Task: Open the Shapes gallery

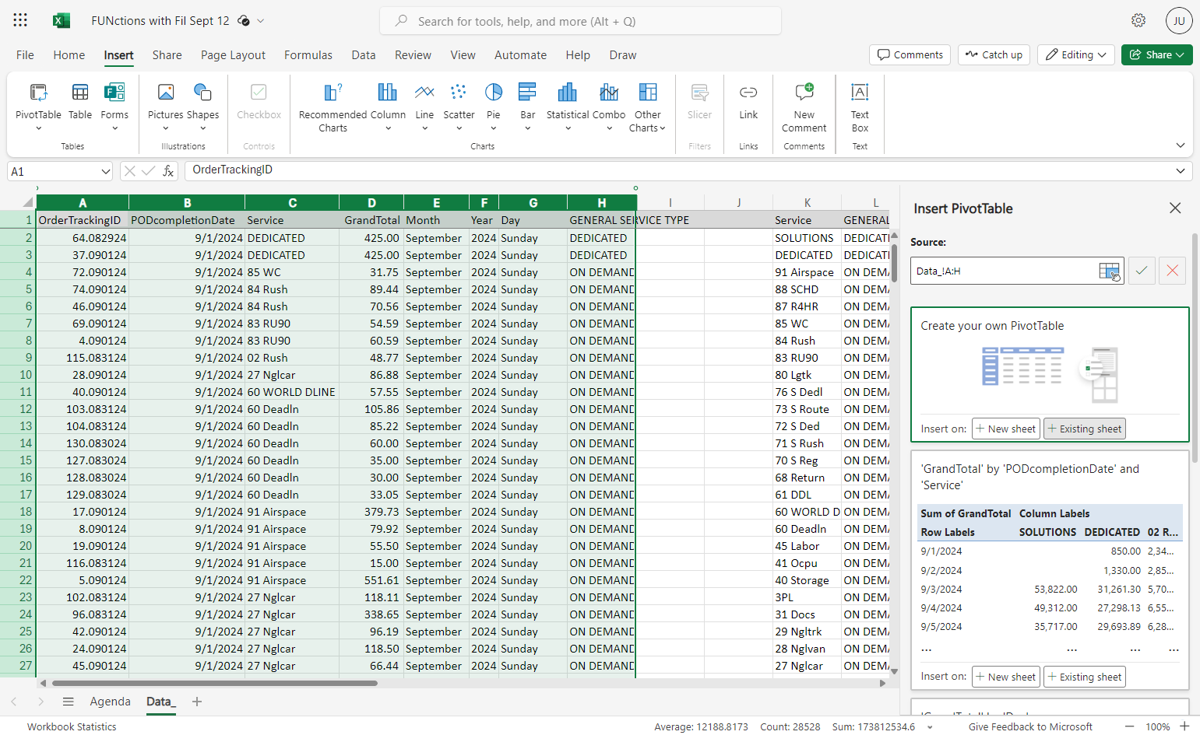Action: tap(202, 107)
